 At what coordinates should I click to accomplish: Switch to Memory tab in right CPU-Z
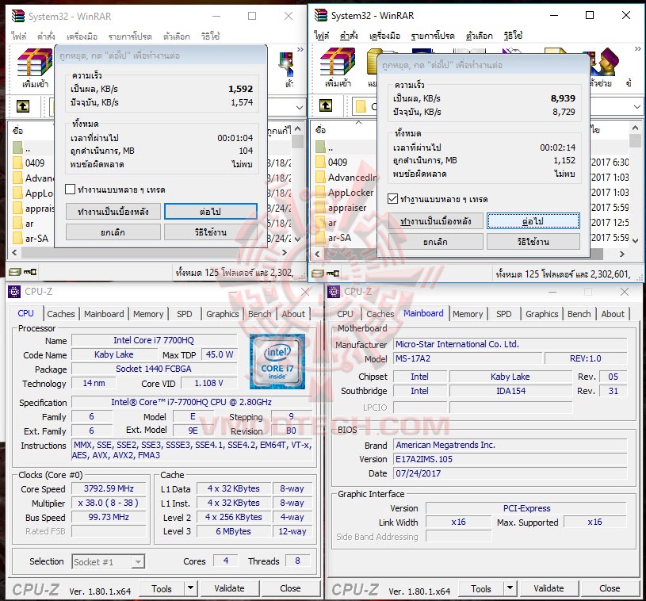tap(468, 314)
